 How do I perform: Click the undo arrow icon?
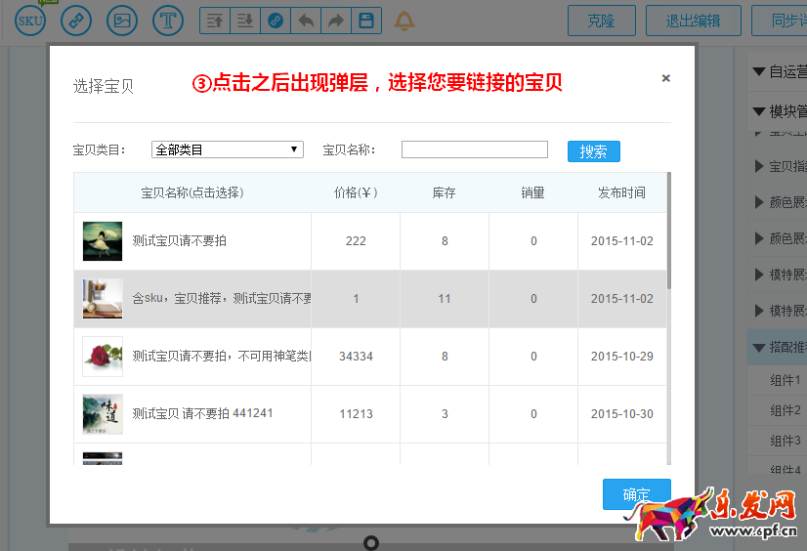click(306, 20)
